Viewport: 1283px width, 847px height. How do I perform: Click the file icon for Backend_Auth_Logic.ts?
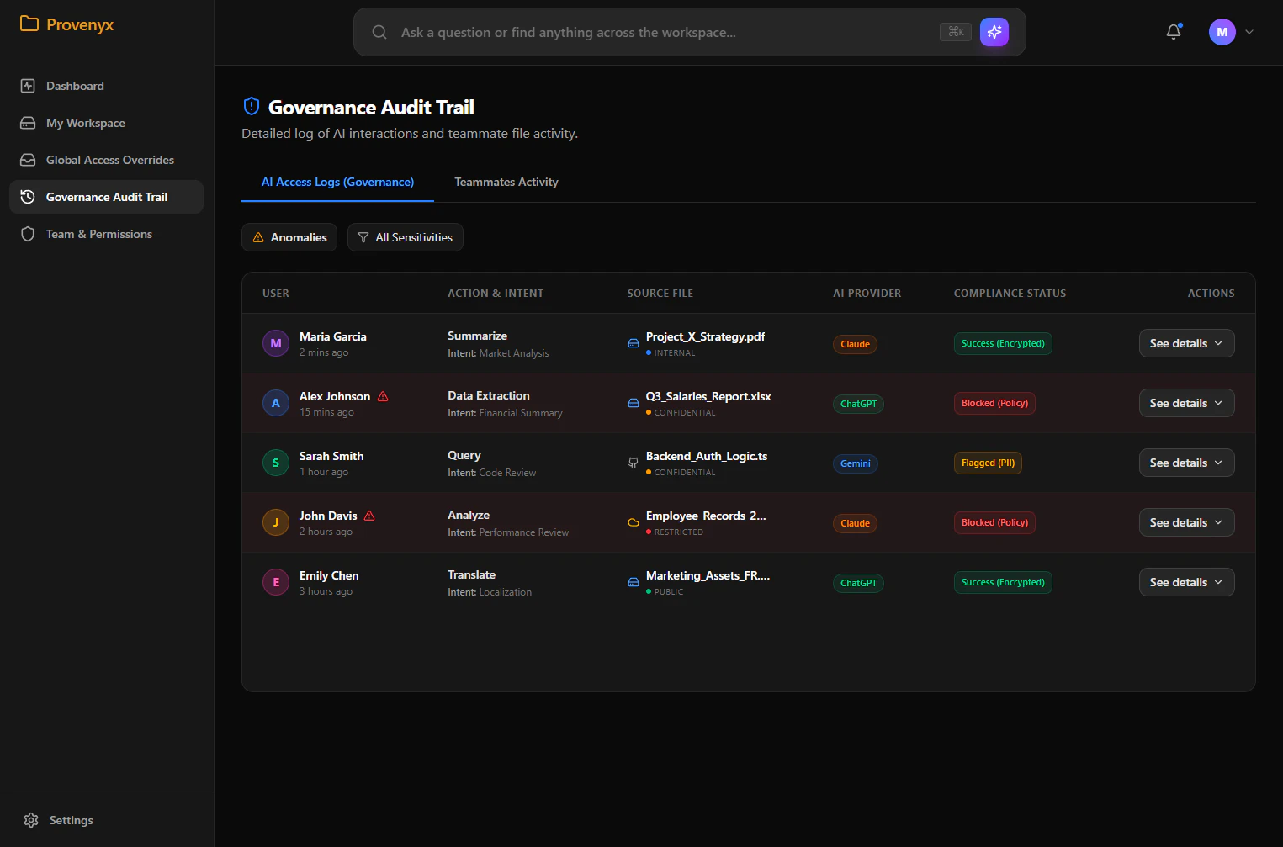[x=634, y=463]
